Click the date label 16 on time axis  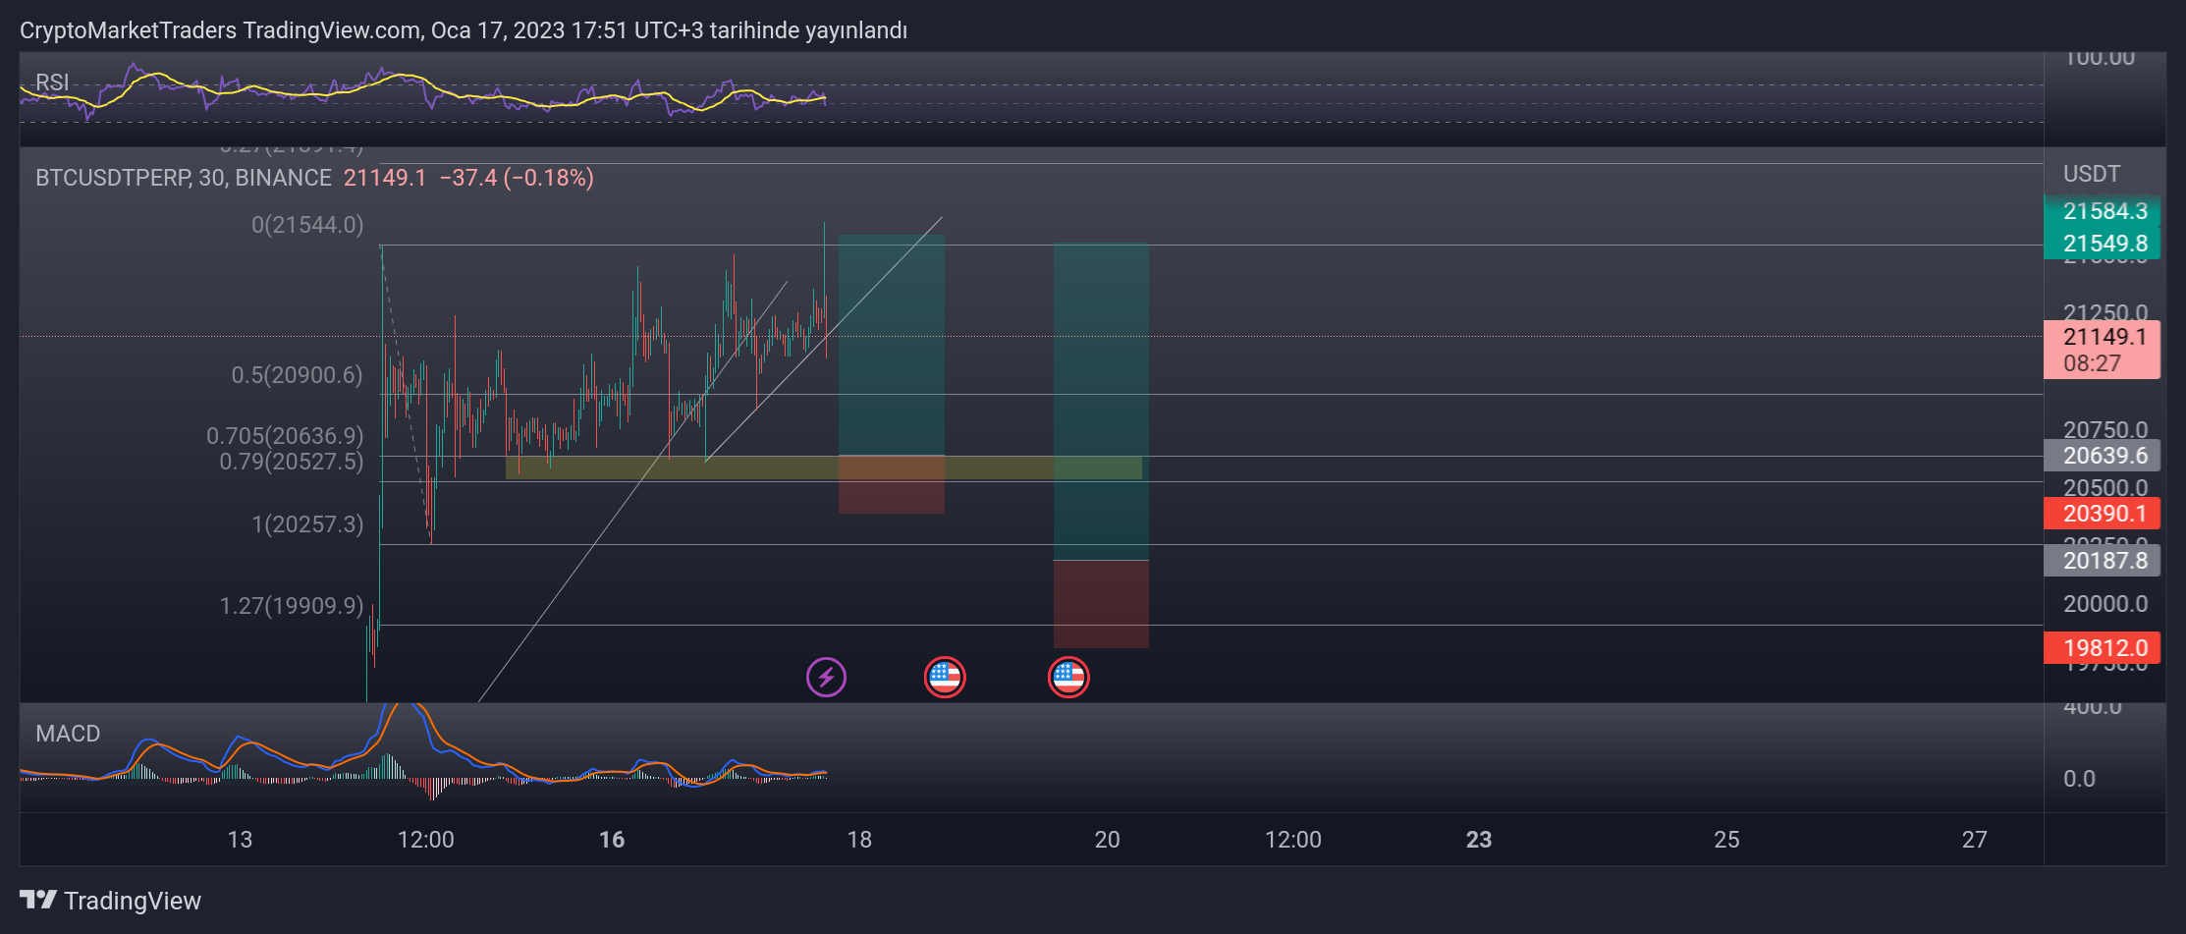pyautogui.click(x=612, y=840)
